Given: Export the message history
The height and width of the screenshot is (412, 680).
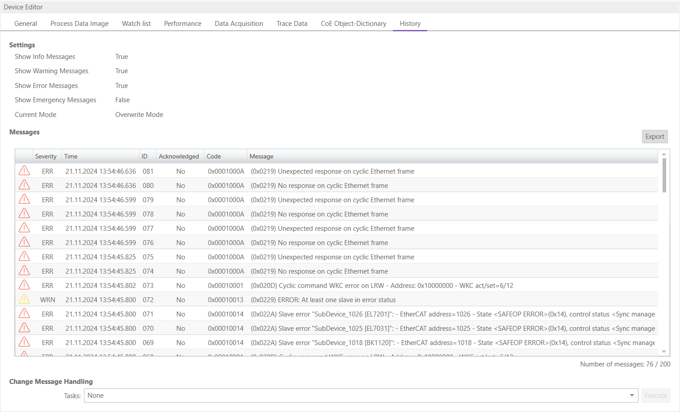Looking at the screenshot, I should (655, 137).
